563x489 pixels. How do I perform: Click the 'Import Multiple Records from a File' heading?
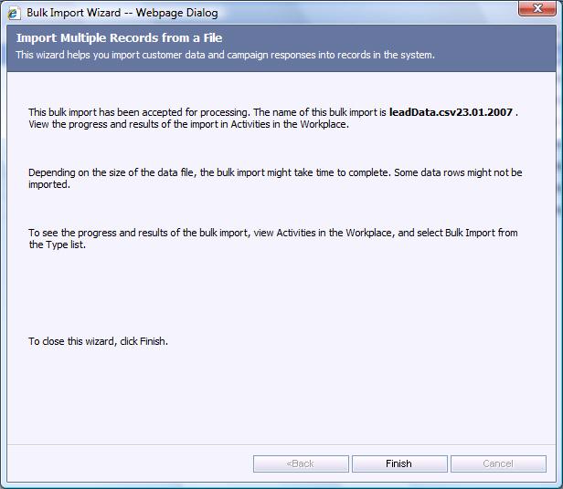click(x=119, y=38)
